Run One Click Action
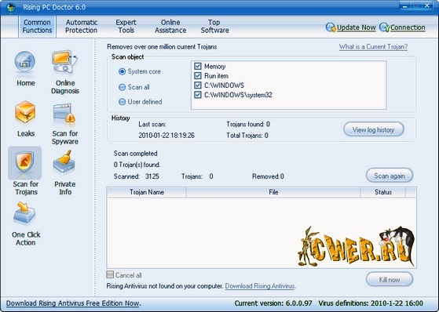Viewport: 439px width, 312px height. (x=24, y=213)
